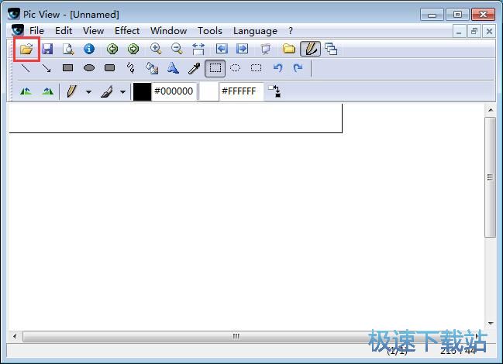Open the ? help menu
The height and width of the screenshot is (364, 503).
pyautogui.click(x=291, y=31)
